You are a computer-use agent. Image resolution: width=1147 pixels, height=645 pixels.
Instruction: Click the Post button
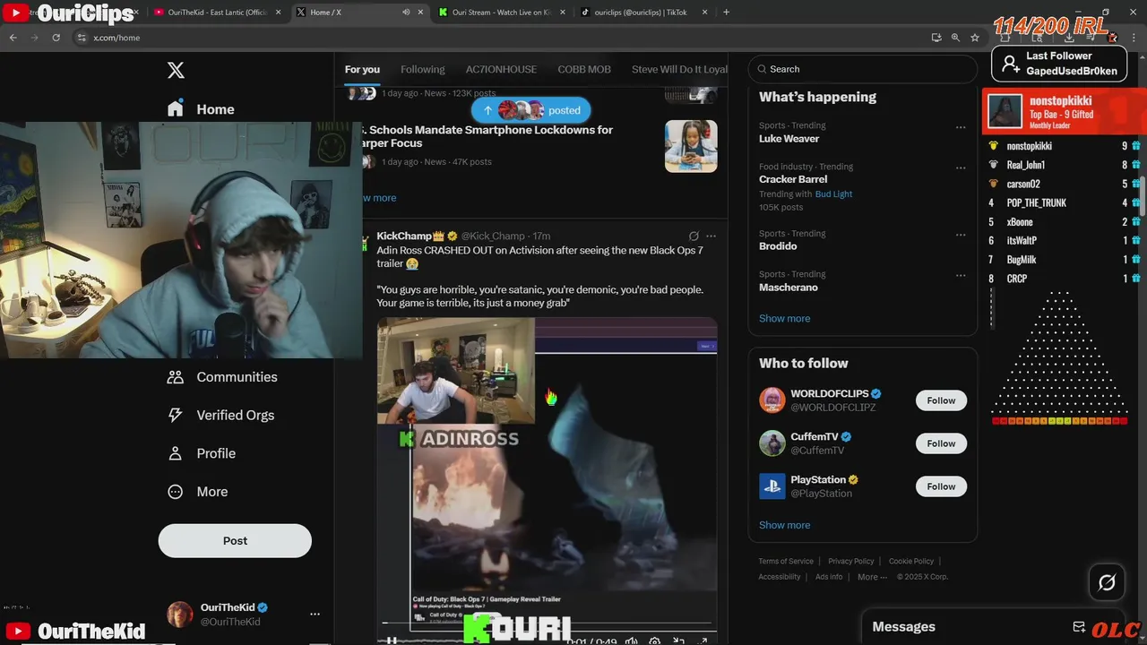click(235, 541)
